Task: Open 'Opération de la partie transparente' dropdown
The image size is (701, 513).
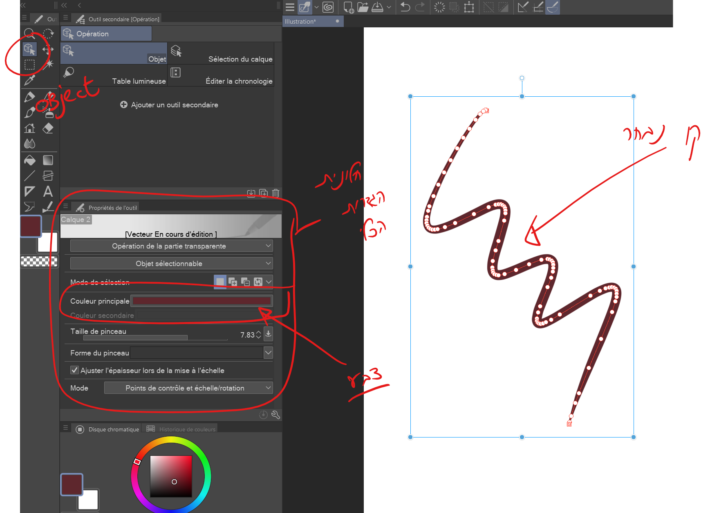Action: click(x=171, y=246)
